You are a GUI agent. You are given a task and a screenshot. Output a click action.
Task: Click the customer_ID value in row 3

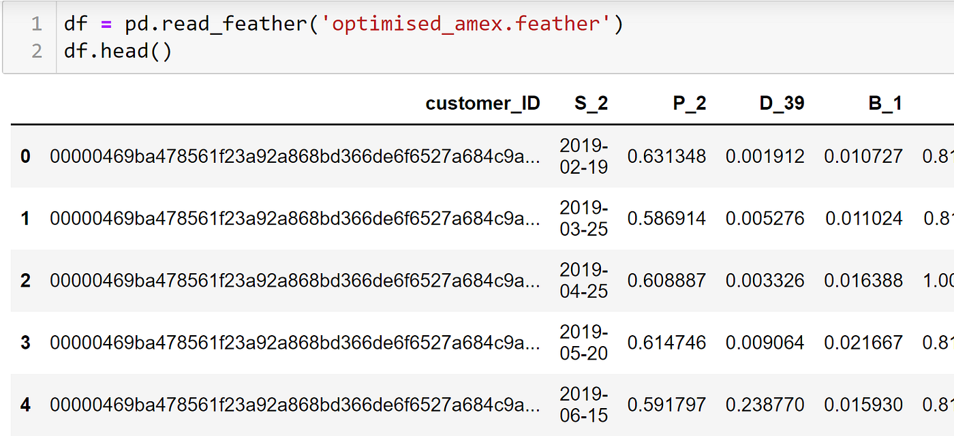294,343
